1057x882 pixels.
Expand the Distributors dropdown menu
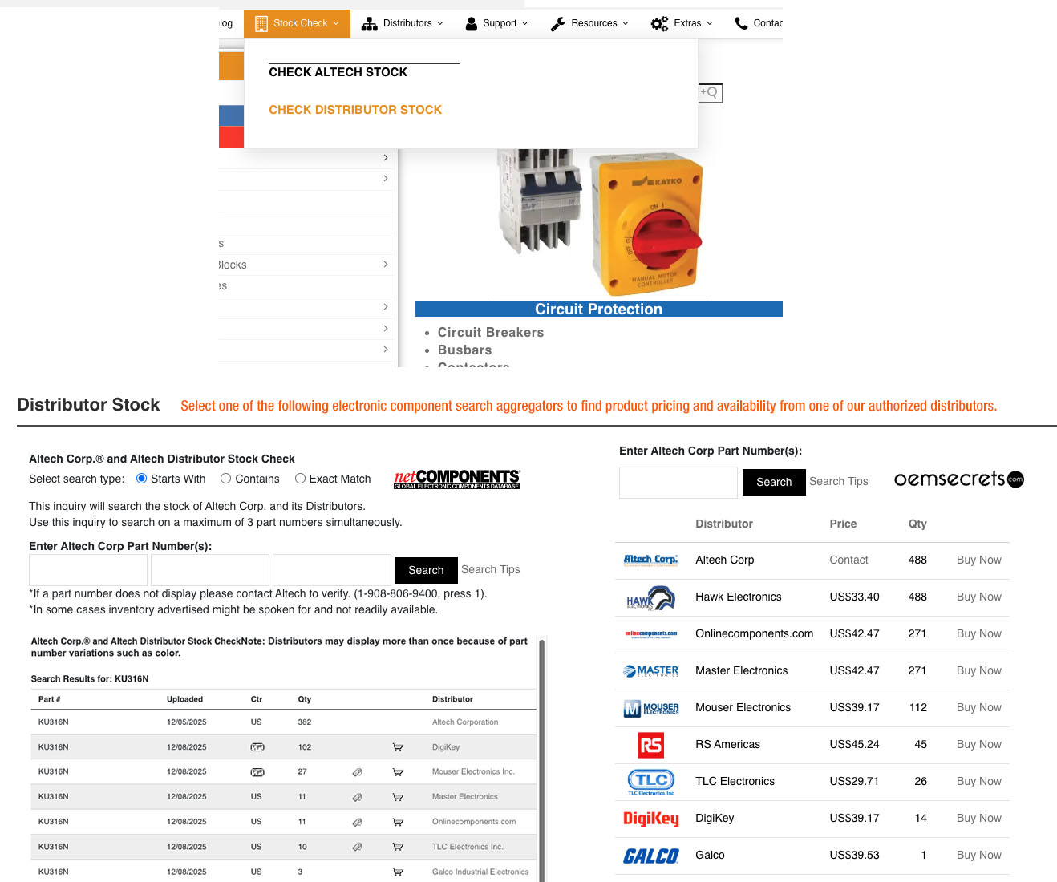point(403,23)
